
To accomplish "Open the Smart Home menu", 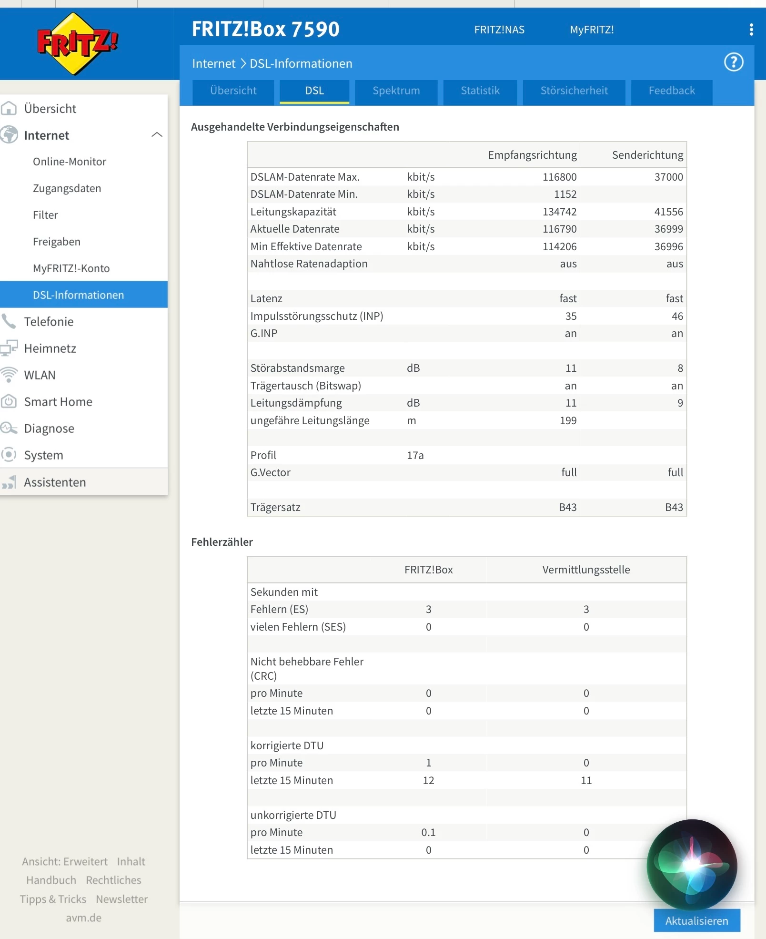I will tap(58, 401).
